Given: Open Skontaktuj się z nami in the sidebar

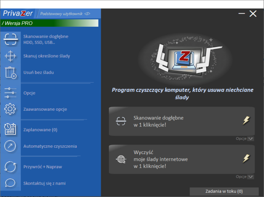Looking at the screenshot, I should pos(45,183).
